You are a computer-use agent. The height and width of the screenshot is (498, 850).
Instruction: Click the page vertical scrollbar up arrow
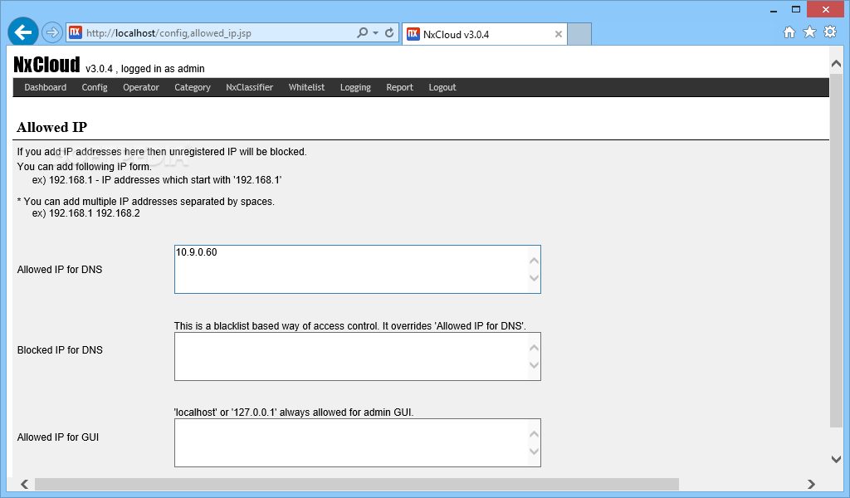click(x=837, y=63)
